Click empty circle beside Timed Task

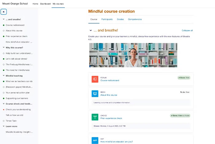[x=3, y=121]
